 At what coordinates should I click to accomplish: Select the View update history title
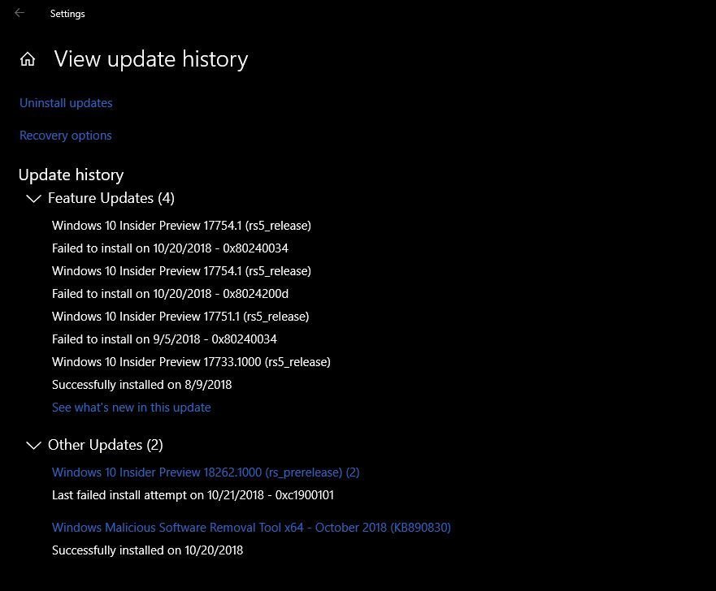(150, 59)
